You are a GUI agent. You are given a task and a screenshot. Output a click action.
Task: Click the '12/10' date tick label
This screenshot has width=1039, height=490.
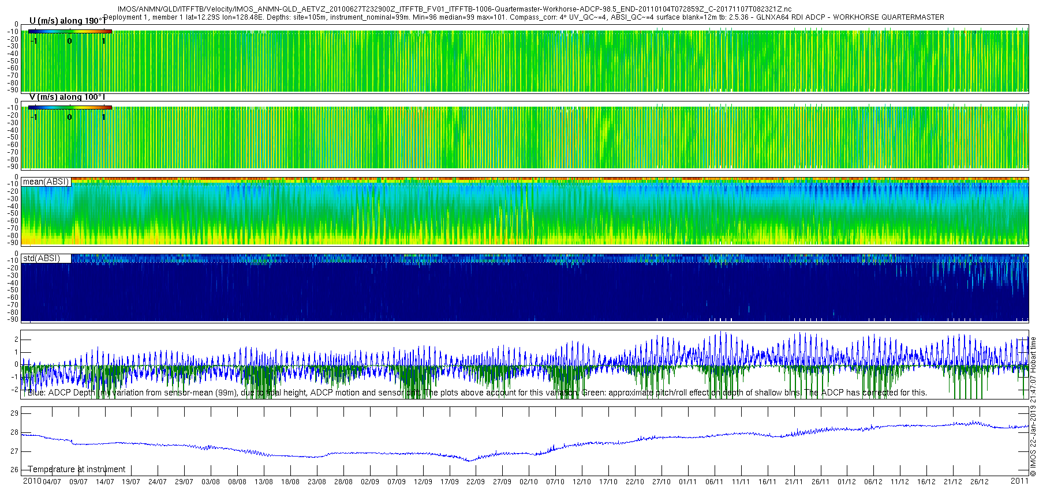coord(582,482)
